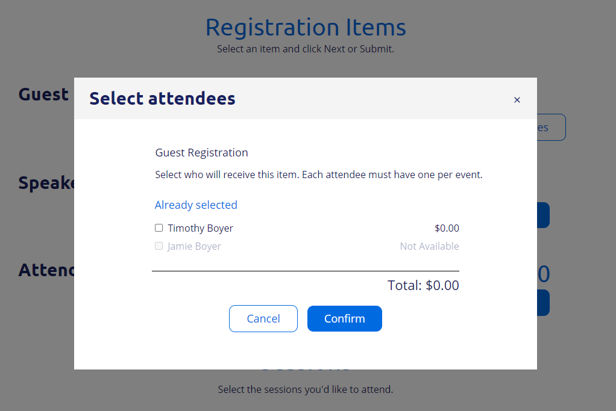Click the Registration Items page heading
This screenshot has height=411, width=616.
click(306, 27)
